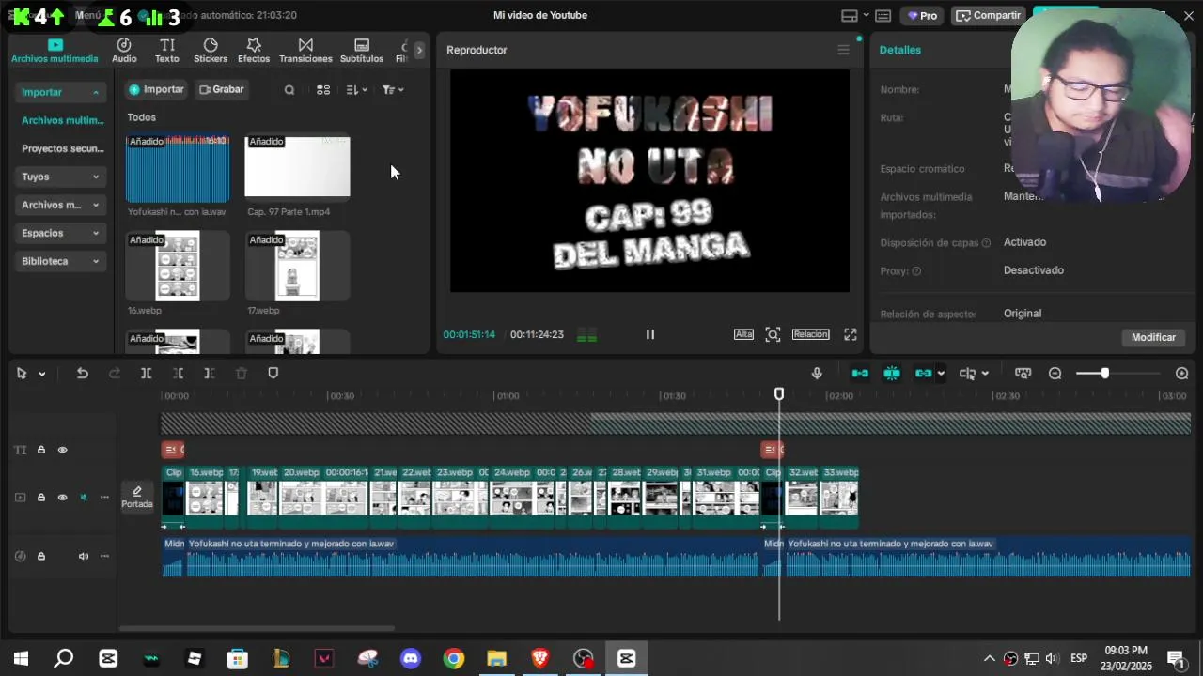Viewport: 1203px width, 676px height.
Task: Zoom out the timeline with minus magnifier
Action: coord(1055,374)
